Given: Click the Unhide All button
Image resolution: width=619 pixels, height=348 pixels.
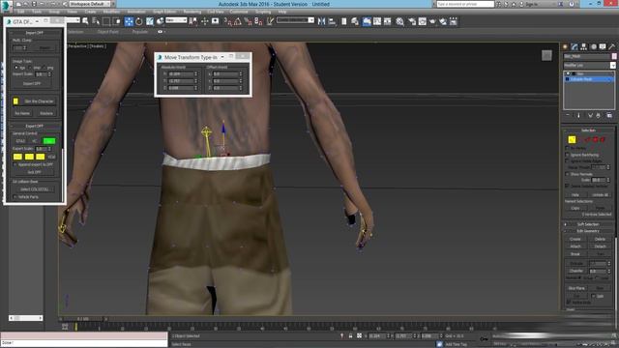Looking at the screenshot, I should (x=600, y=195).
